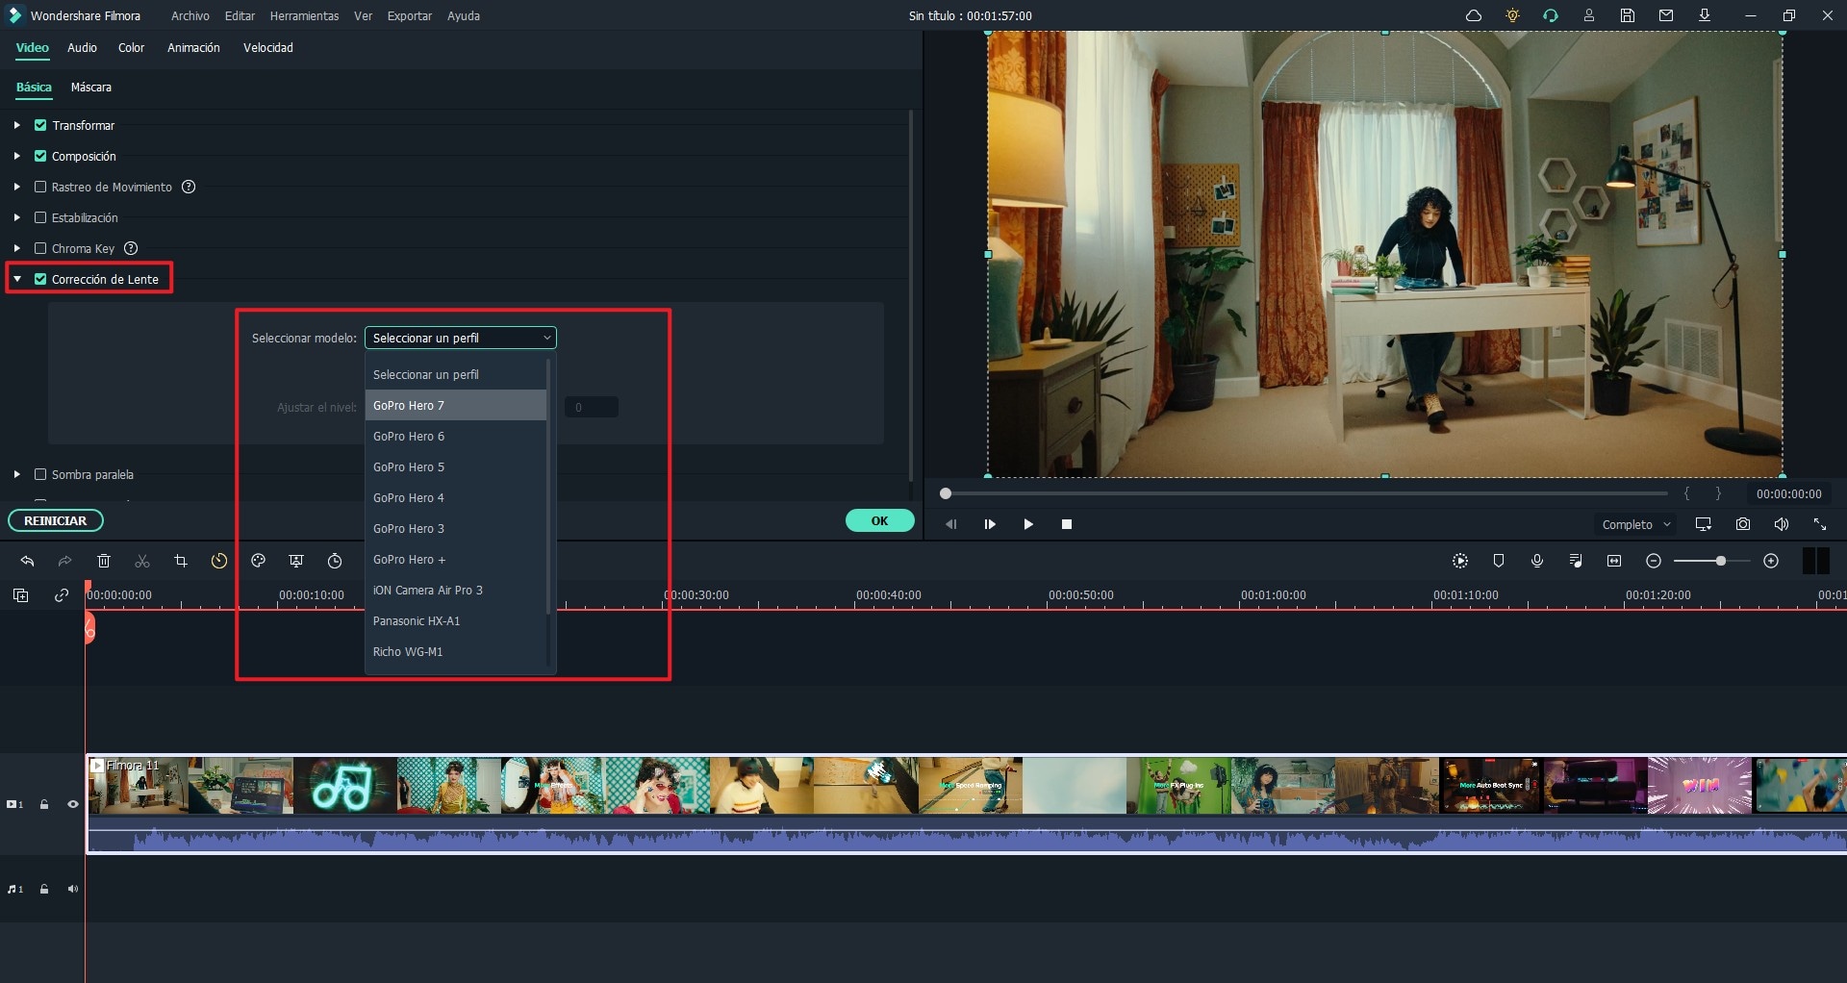Click the voiceover microphone icon
This screenshot has width=1847, height=983.
1537,561
